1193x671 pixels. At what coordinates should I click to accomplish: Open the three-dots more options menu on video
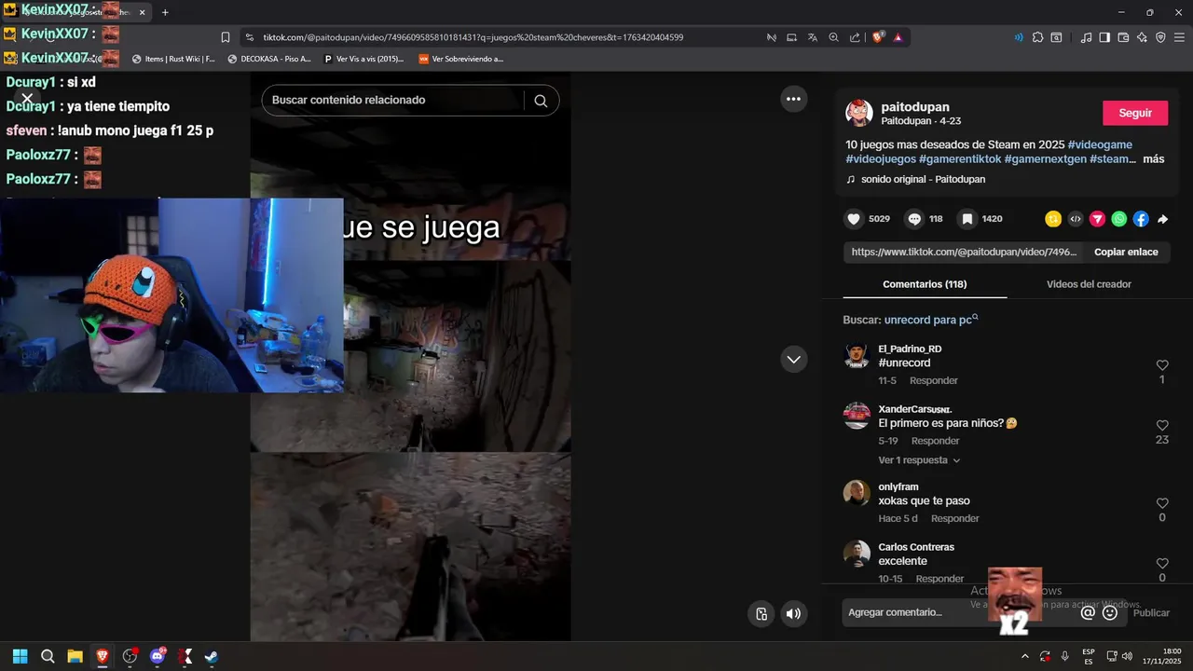[793, 99]
